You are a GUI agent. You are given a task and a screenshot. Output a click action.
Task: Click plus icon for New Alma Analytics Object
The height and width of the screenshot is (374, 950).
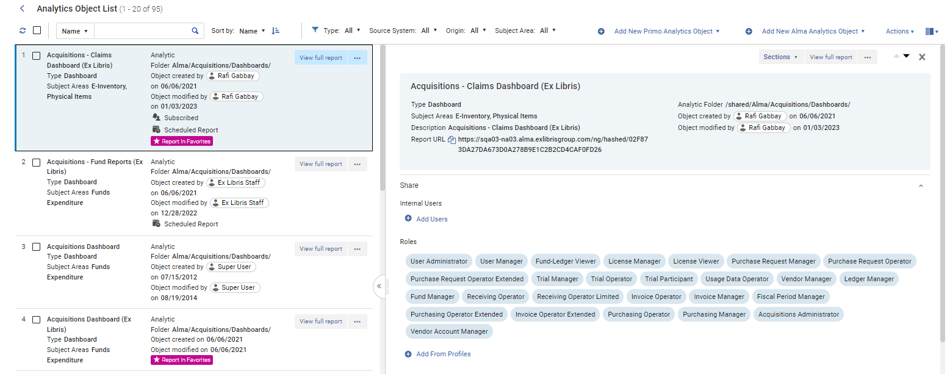click(x=749, y=31)
